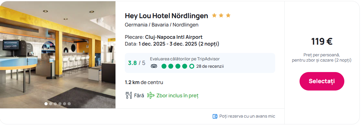Click the TripAdvisor owl logo icon
The width and height of the screenshot is (361, 125).
pos(154,66)
